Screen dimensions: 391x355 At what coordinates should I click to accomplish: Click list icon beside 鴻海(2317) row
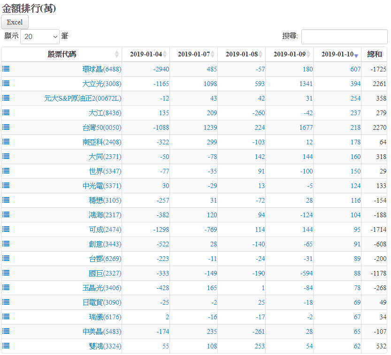[6, 214]
